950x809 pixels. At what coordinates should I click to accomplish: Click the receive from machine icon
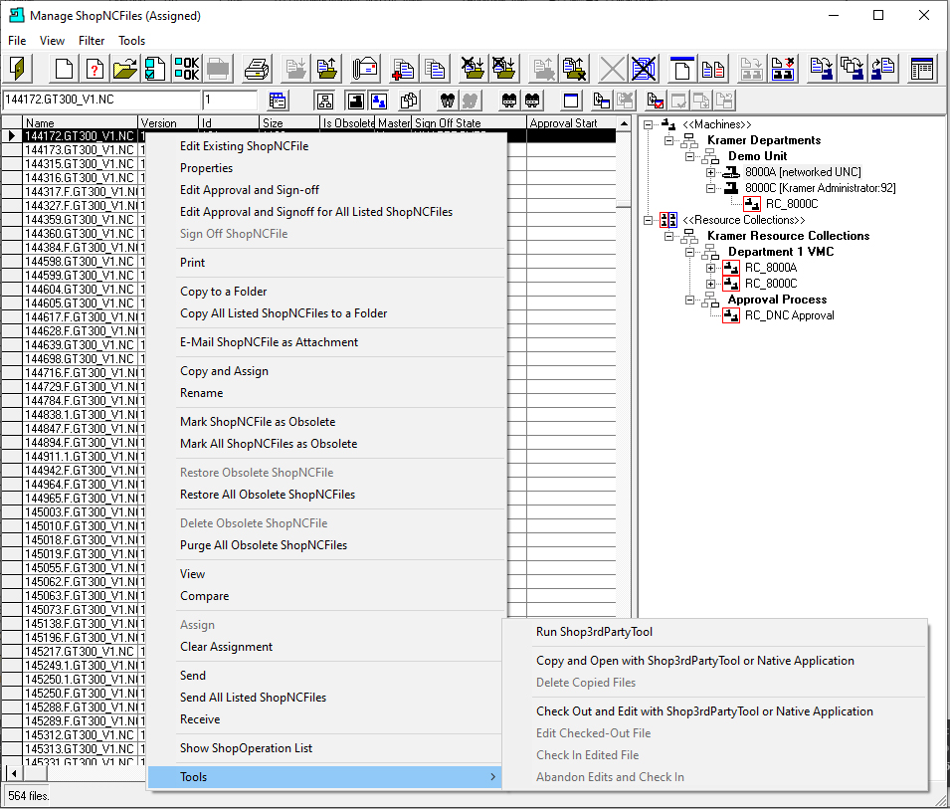(x=883, y=69)
